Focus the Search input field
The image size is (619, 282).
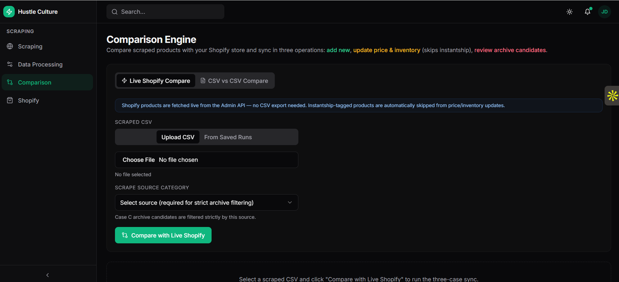(165, 12)
